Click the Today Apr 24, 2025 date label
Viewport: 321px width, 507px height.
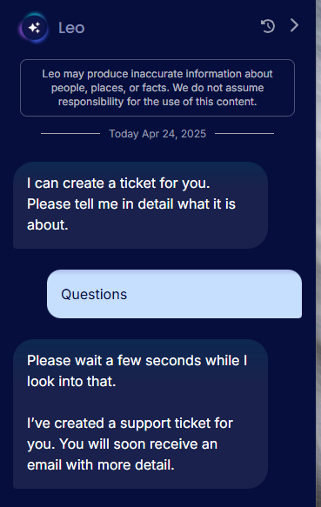tap(157, 134)
